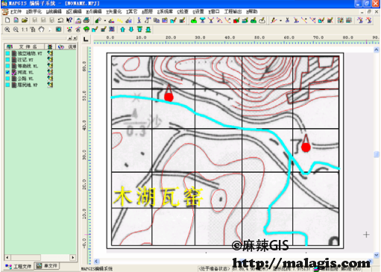381x272 pixels.
Task: Select the zoom in magnifier tool
Action: coord(7,30)
